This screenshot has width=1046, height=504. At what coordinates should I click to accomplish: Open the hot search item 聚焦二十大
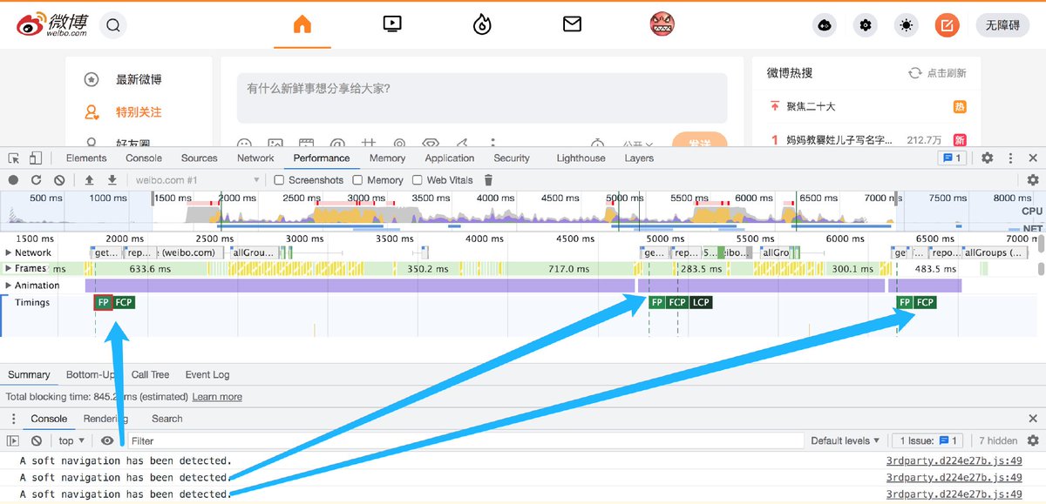(x=811, y=106)
